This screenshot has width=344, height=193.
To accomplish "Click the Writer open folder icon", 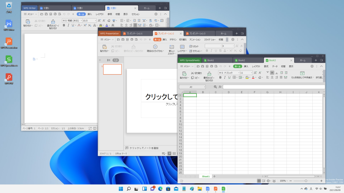I will (42, 14).
